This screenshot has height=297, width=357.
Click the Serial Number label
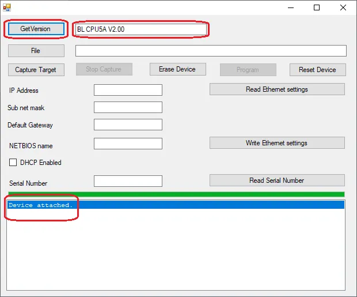[x=28, y=183]
